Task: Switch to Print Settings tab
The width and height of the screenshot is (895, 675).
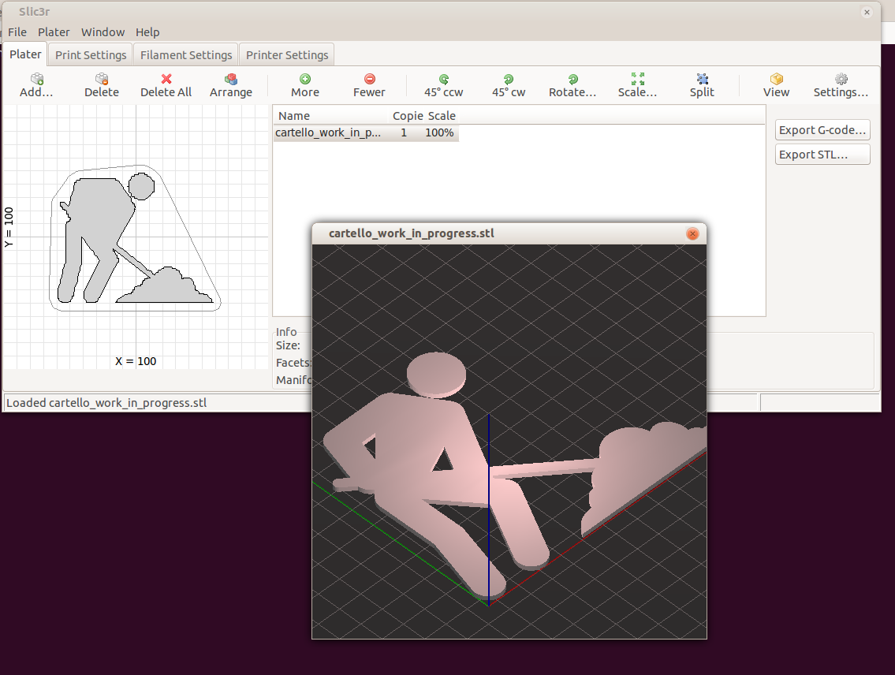Action: [x=91, y=55]
